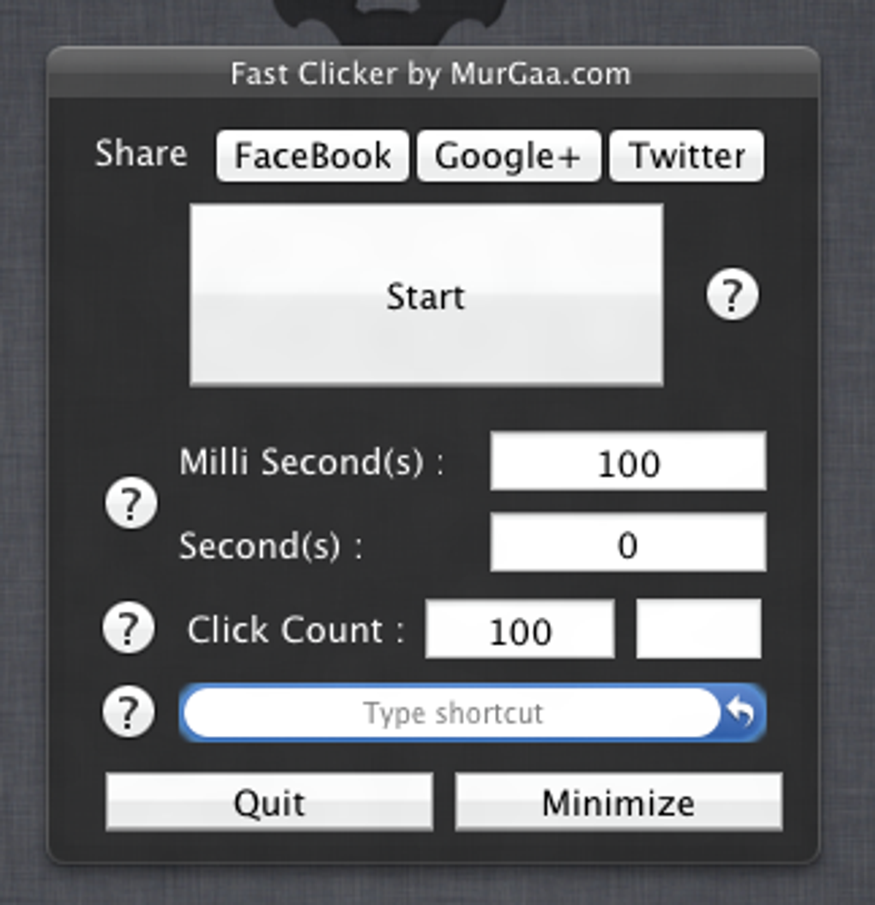
Task: Click the empty box right of Click Count
Action: pos(698,630)
